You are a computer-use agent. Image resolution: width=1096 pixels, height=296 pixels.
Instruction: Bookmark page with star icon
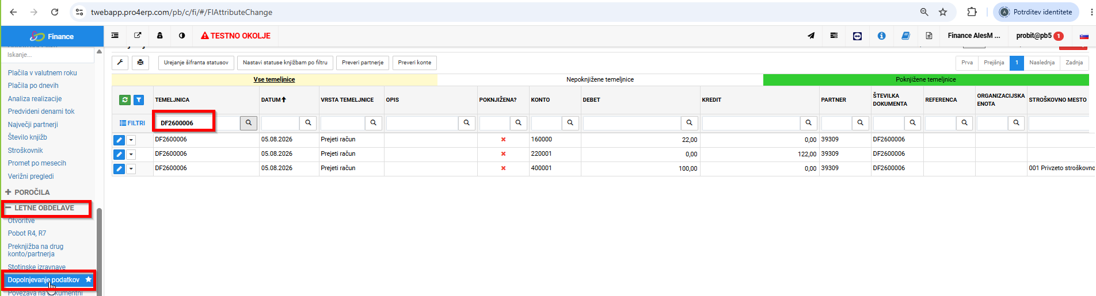(943, 12)
